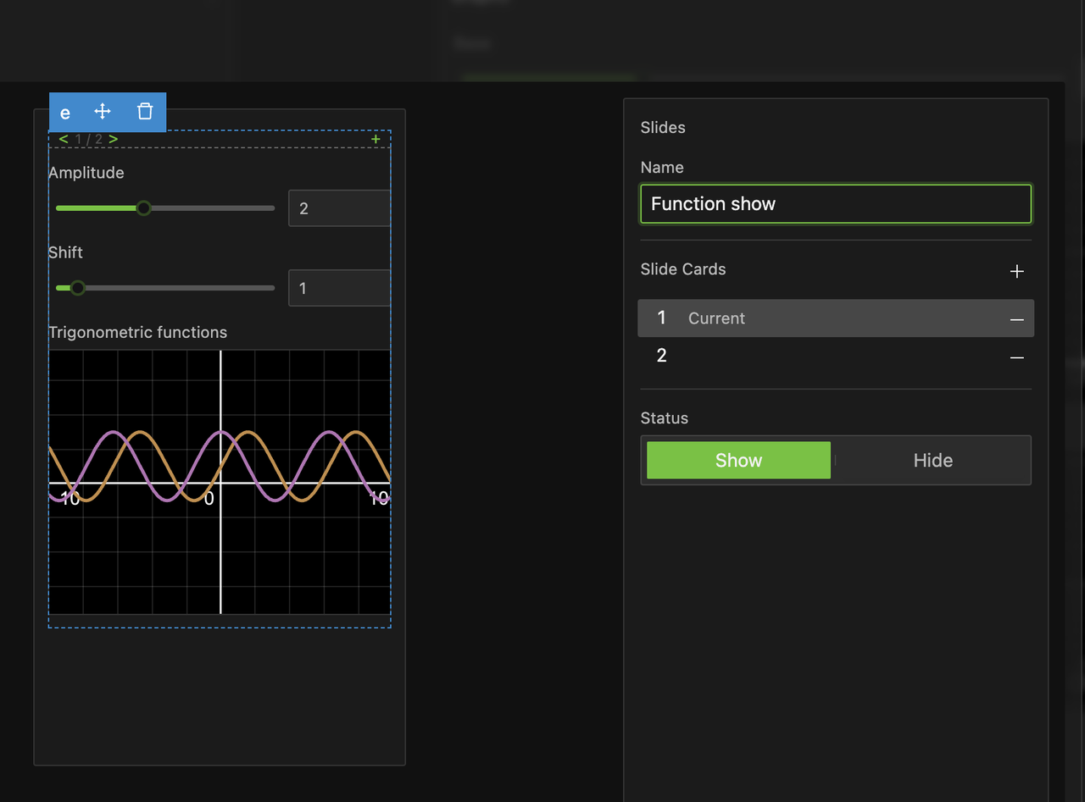Viewport: 1085px width, 802px height.
Task: Remove slide card 1 with minus icon
Action: [1017, 319]
